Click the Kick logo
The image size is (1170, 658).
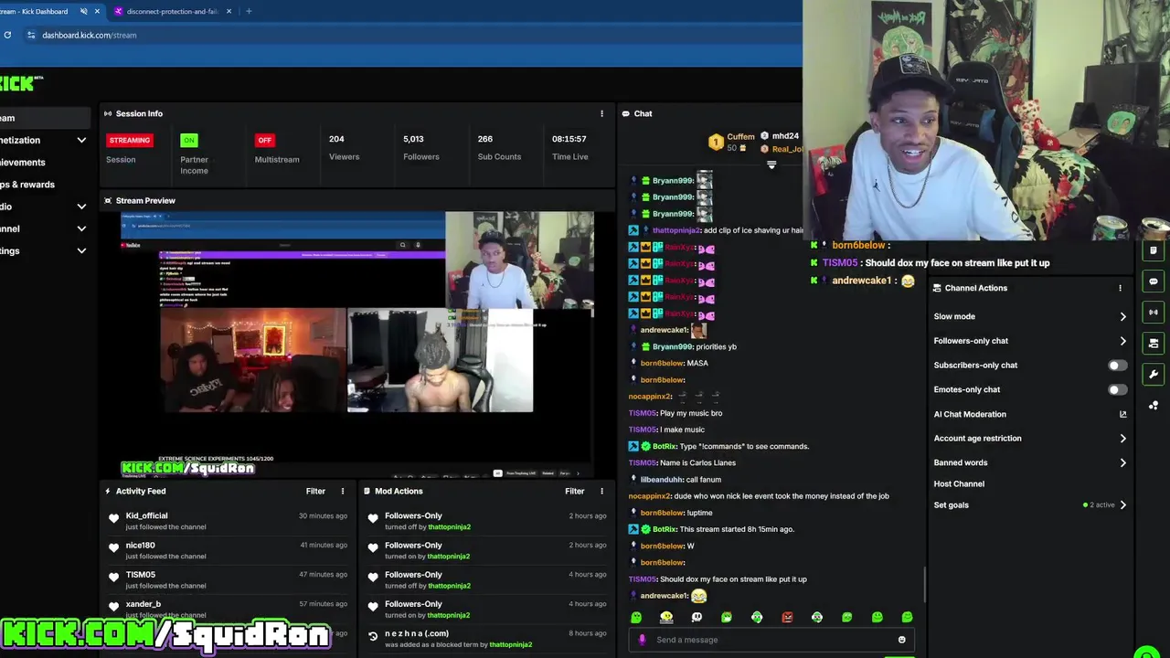[x=20, y=83]
